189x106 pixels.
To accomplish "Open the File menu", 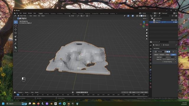I will coord(17,13).
